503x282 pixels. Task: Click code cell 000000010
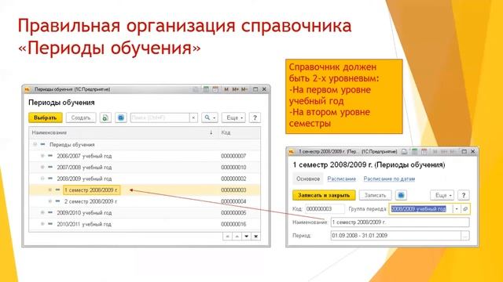pyautogui.click(x=233, y=167)
